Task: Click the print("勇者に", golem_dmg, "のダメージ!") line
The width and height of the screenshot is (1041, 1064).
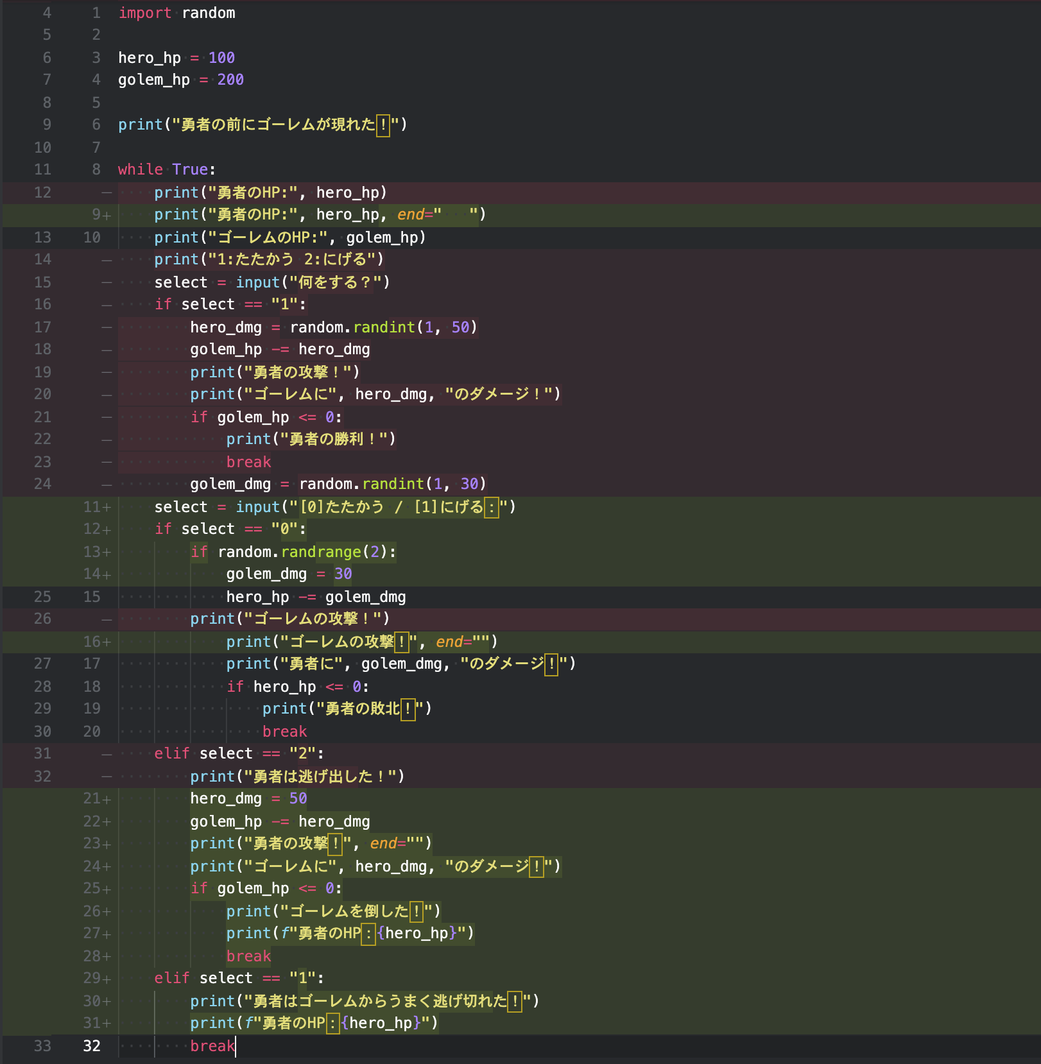Action: coord(401,664)
